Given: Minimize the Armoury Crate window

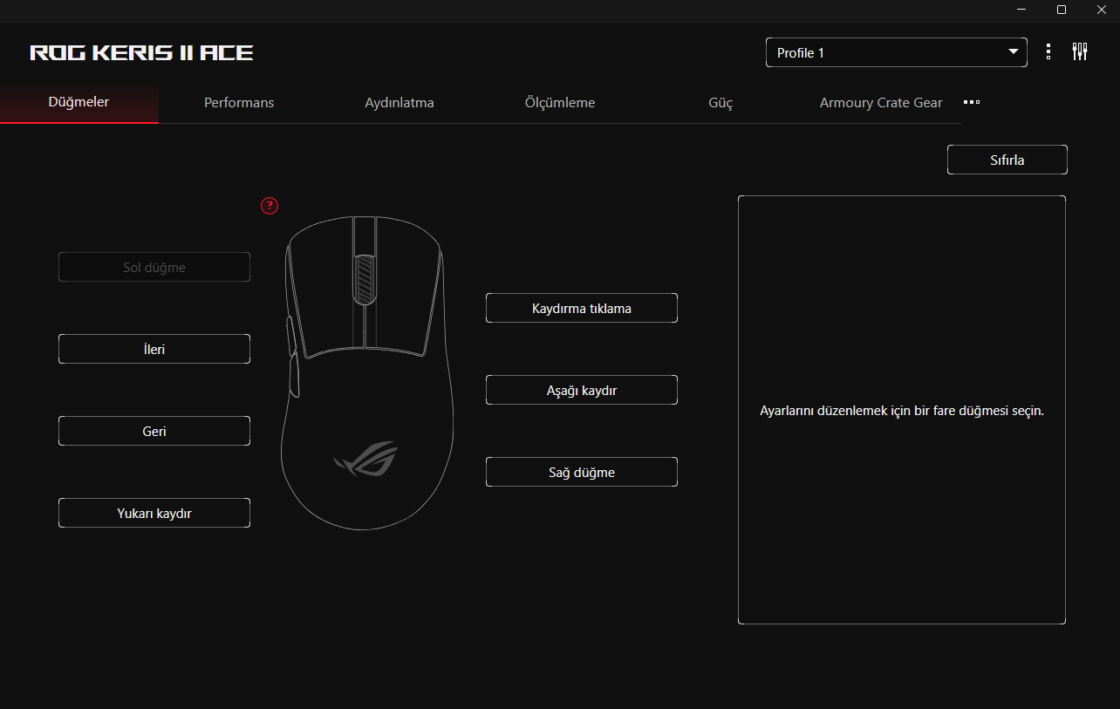Looking at the screenshot, I should pyautogui.click(x=1021, y=10).
